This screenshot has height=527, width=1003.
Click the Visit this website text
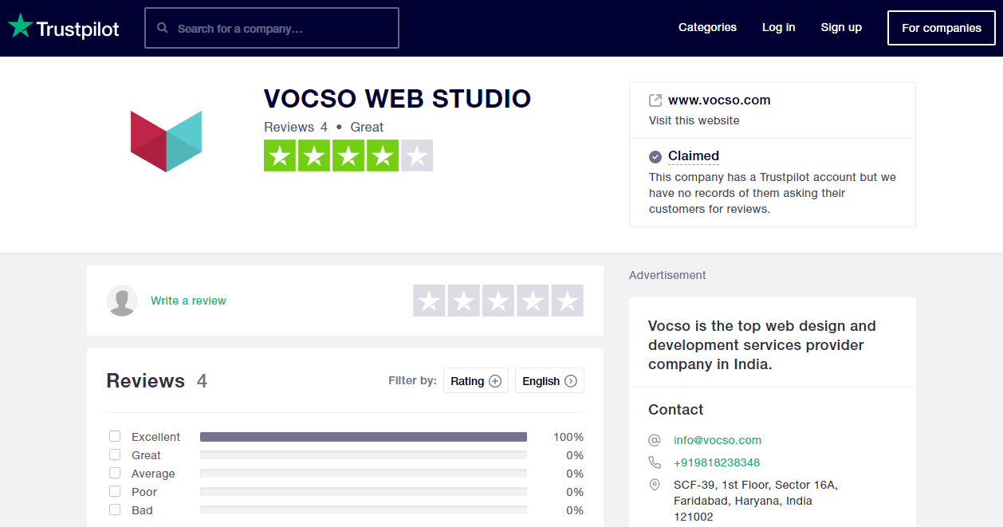[x=694, y=120]
